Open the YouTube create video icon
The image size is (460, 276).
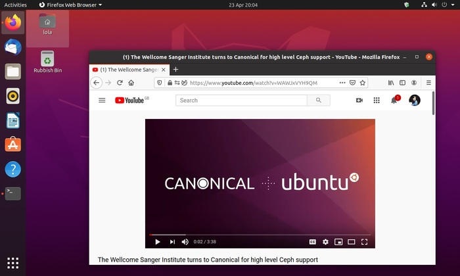tap(359, 101)
